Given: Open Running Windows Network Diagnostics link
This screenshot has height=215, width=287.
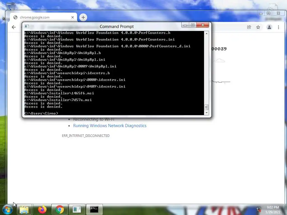Looking at the screenshot, I should [110, 126].
